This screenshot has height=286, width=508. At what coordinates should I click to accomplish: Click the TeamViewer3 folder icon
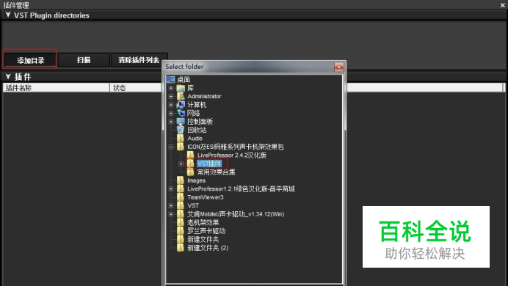(181, 197)
